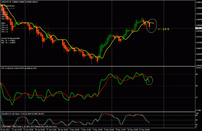Click the 100 level on Stochastic scale
The image size is (202, 131).
197,113
